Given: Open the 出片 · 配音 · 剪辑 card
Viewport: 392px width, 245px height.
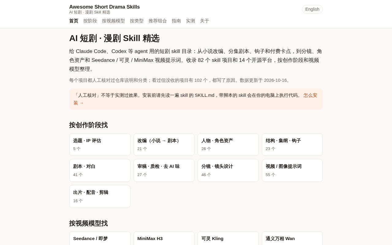Looking at the screenshot, I should pyautogui.click(x=100, y=196).
